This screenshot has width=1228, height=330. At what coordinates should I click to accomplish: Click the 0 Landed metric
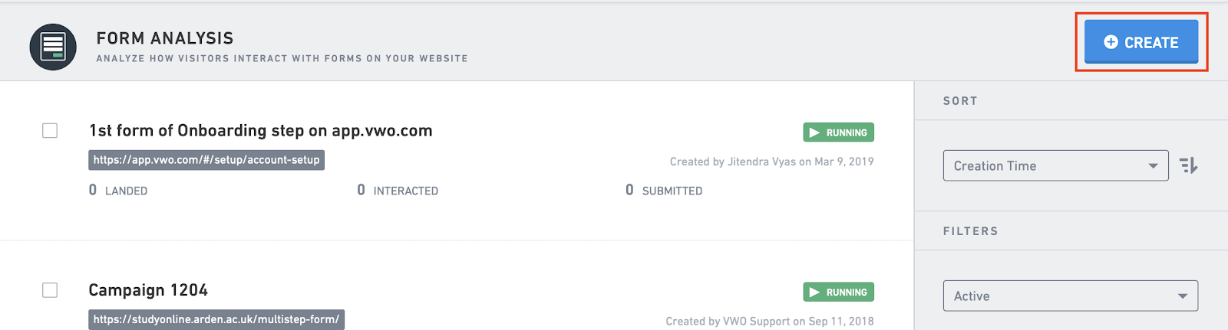[118, 190]
